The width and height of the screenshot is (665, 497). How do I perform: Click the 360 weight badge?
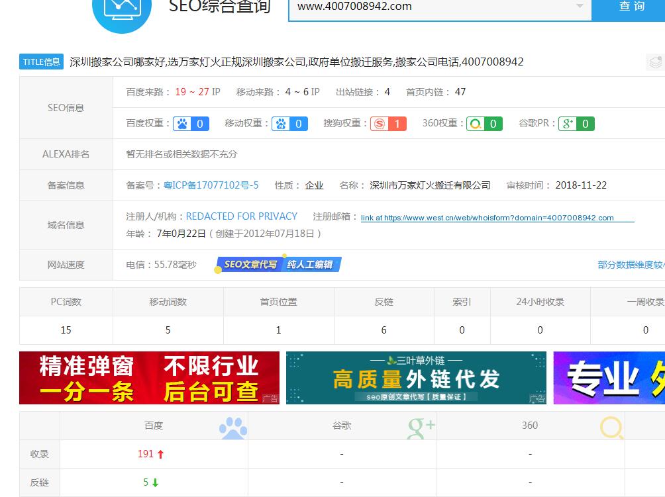point(484,124)
